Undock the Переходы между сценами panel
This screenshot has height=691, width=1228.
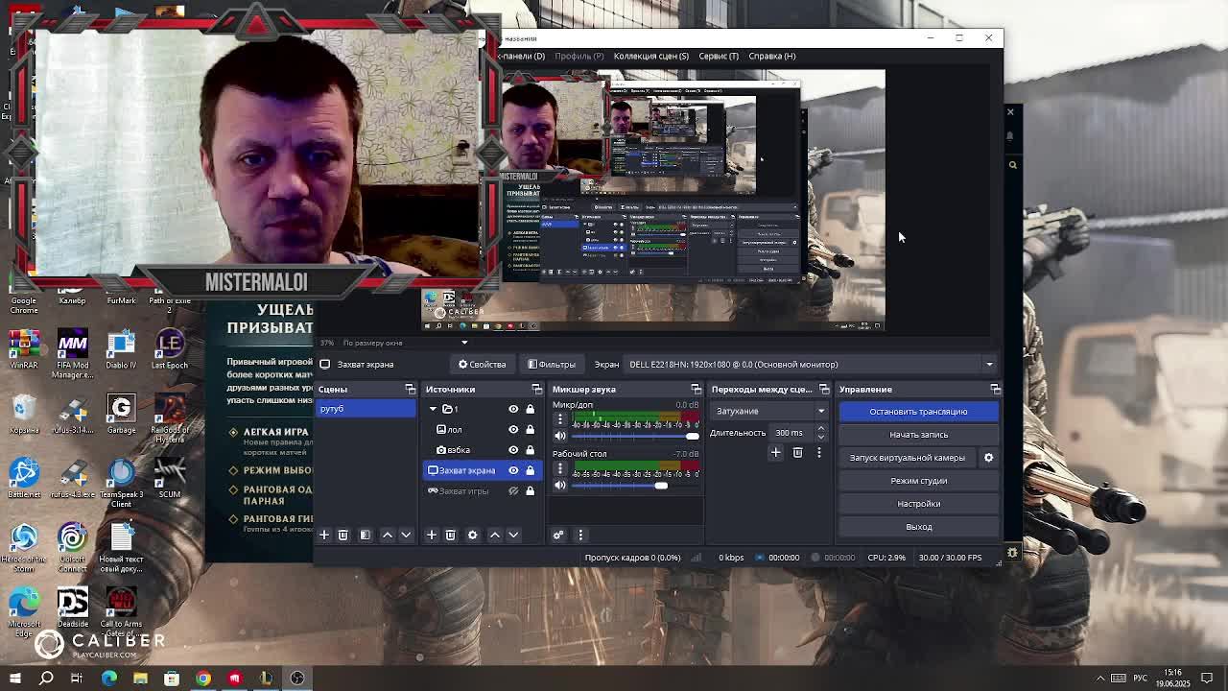[824, 389]
